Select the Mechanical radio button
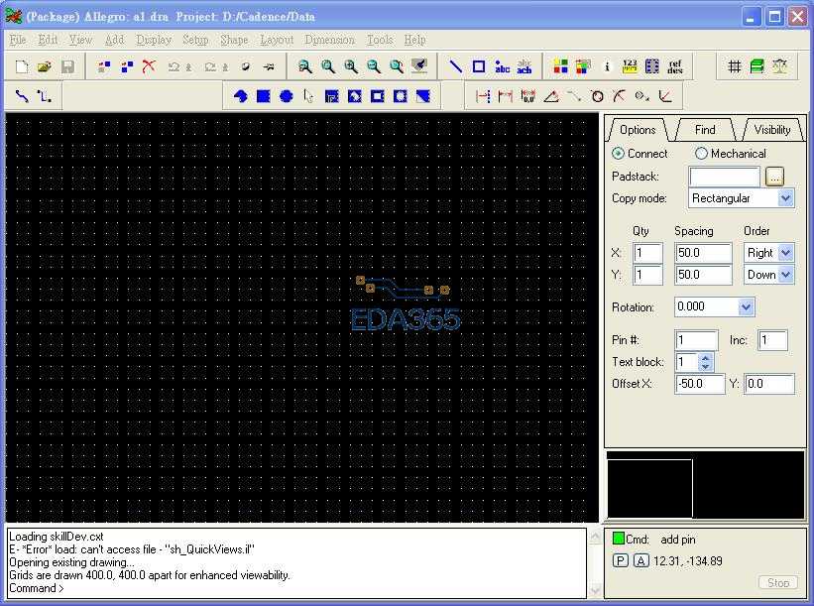Screen dimensions: 814x606 point(701,154)
